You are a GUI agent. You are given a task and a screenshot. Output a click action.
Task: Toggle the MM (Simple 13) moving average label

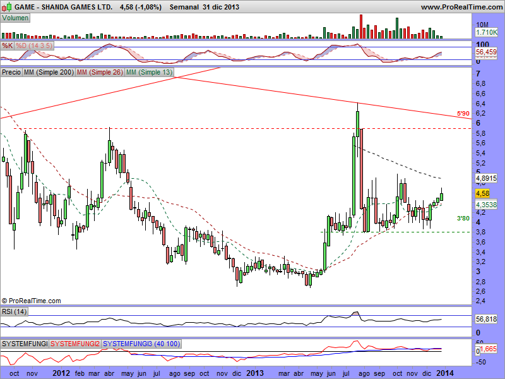(150, 73)
